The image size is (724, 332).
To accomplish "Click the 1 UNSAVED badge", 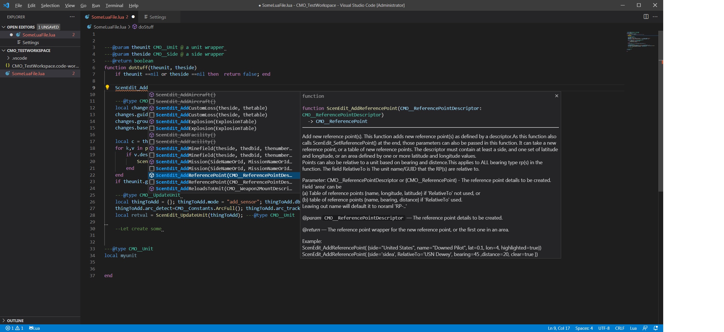I will point(48,27).
